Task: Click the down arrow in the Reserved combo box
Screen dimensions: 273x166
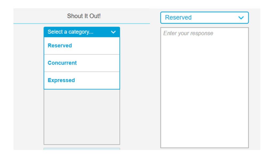Action: click(241, 18)
